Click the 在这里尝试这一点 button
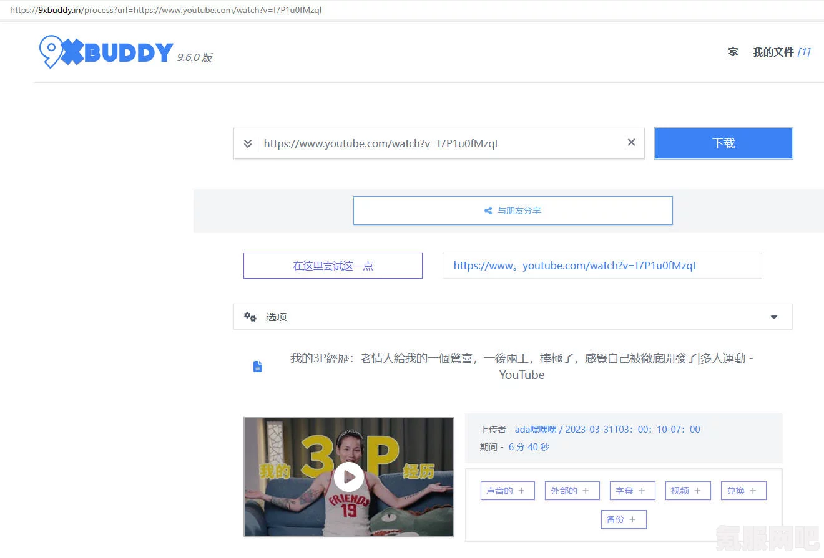Viewport: 824px width, 558px height. point(333,266)
